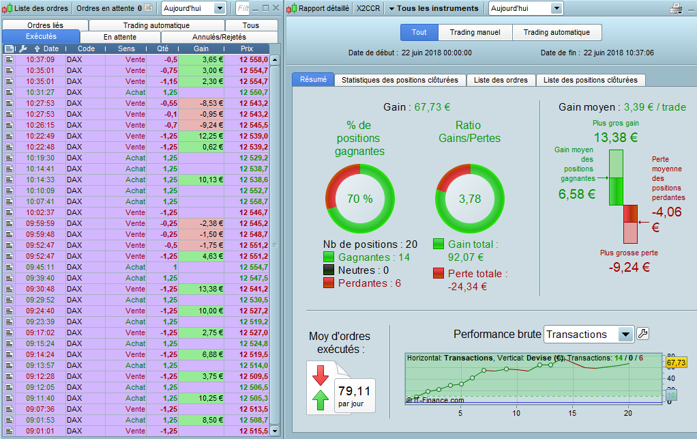Open the detail icon for the 09:14:24 order

pos(9,354)
